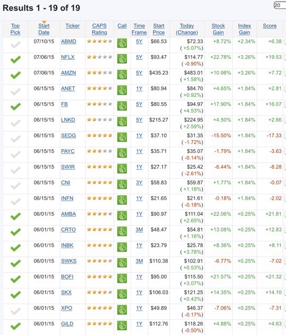
Task: Click the thumbs-up call icon for SWKS
Action: point(122,262)
